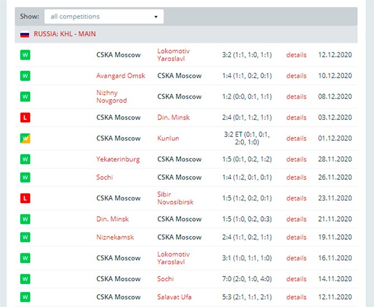The width and height of the screenshot is (374, 307).
Task: Click the W icon for the 16.11.2020 match
Action: pos(25,258)
